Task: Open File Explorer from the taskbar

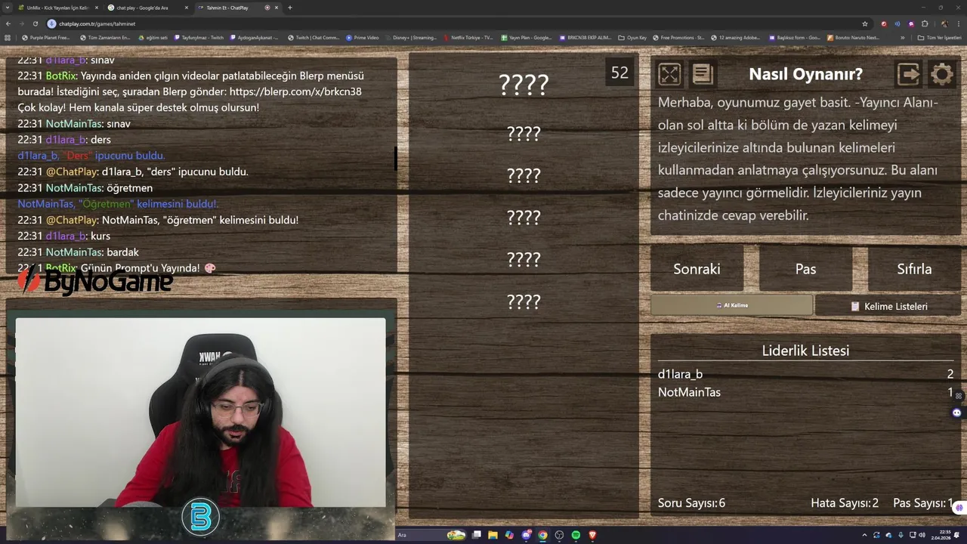Action: coord(493,535)
